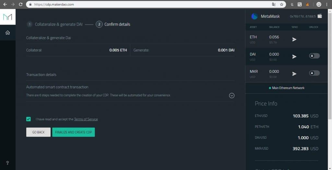Screen dimensions: 332x170
Task: Click the 0.005 ETH collateral value
Action: [x=118, y=50]
